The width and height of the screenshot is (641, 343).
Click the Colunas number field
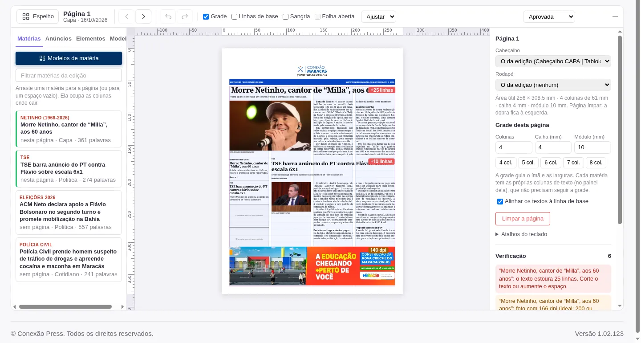pyautogui.click(x=514, y=147)
